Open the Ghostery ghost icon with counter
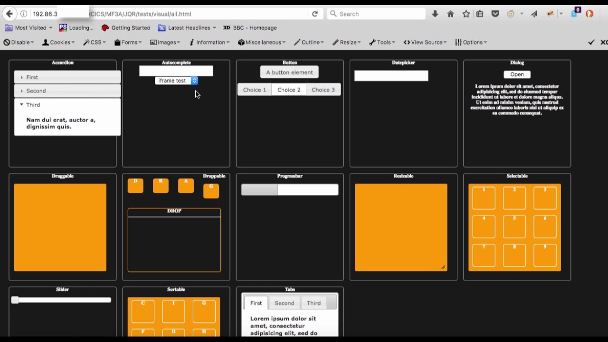The height and width of the screenshot is (342, 608). pyautogui.click(x=575, y=13)
